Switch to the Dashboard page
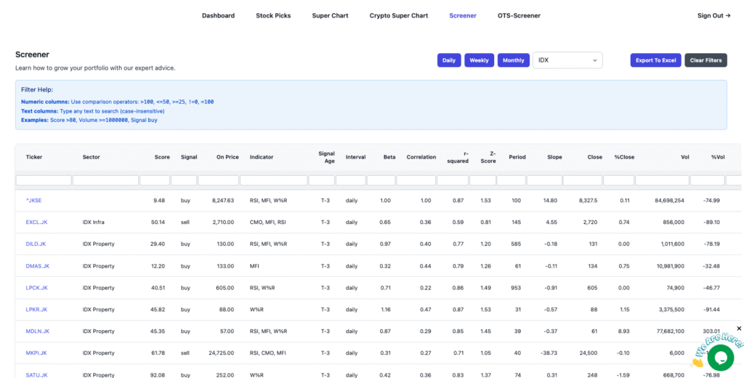744x378 pixels. tap(218, 15)
